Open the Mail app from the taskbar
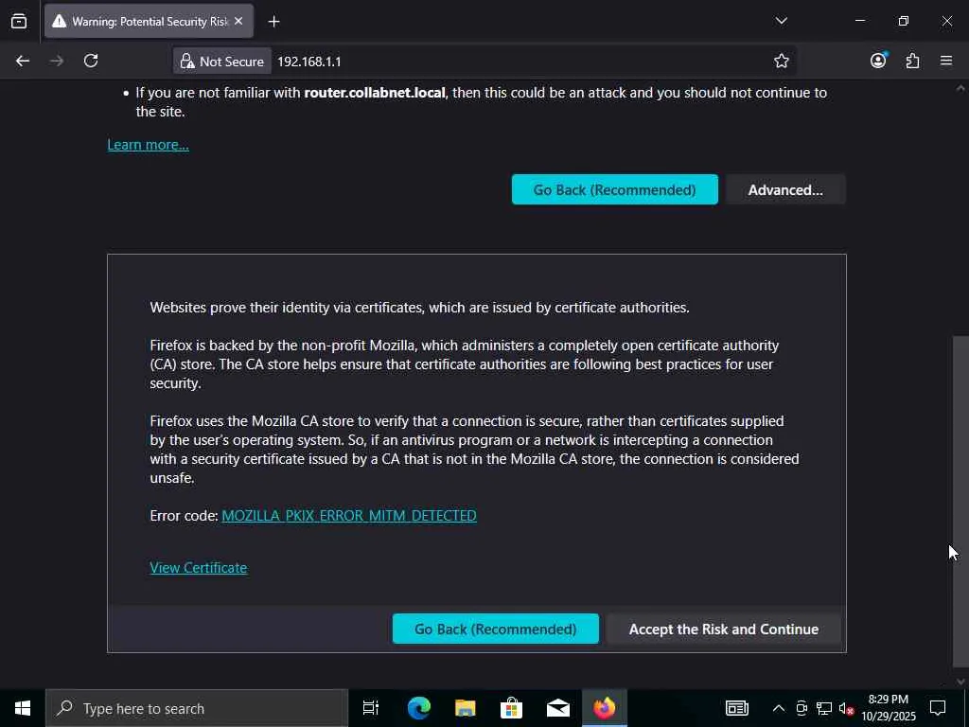Image resolution: width=969 pixels, height=727 pixels. [x=557, y=708]
